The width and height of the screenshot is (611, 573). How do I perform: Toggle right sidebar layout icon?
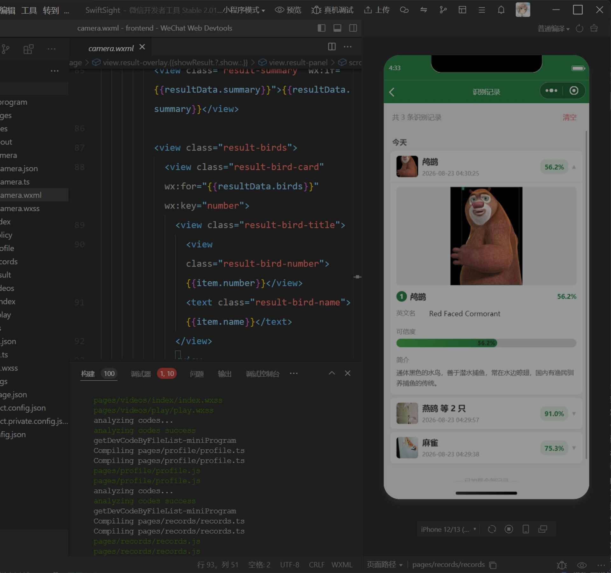(353, 28)
